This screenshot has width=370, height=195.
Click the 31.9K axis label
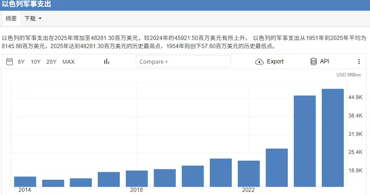click(356, 134)
